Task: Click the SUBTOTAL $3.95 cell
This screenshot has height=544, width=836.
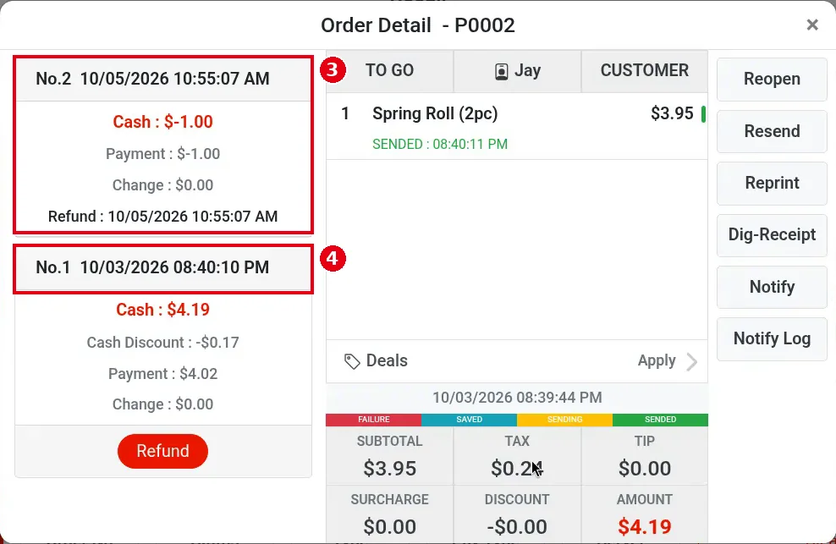Action: [x=390, y=456]
